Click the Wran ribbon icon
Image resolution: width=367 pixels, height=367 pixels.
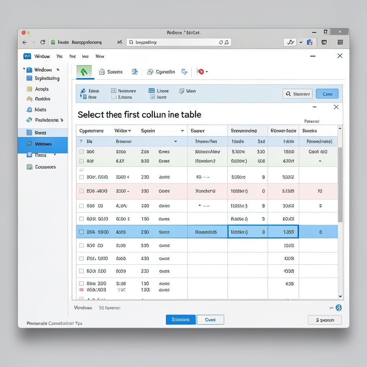(x=182, y=91)
